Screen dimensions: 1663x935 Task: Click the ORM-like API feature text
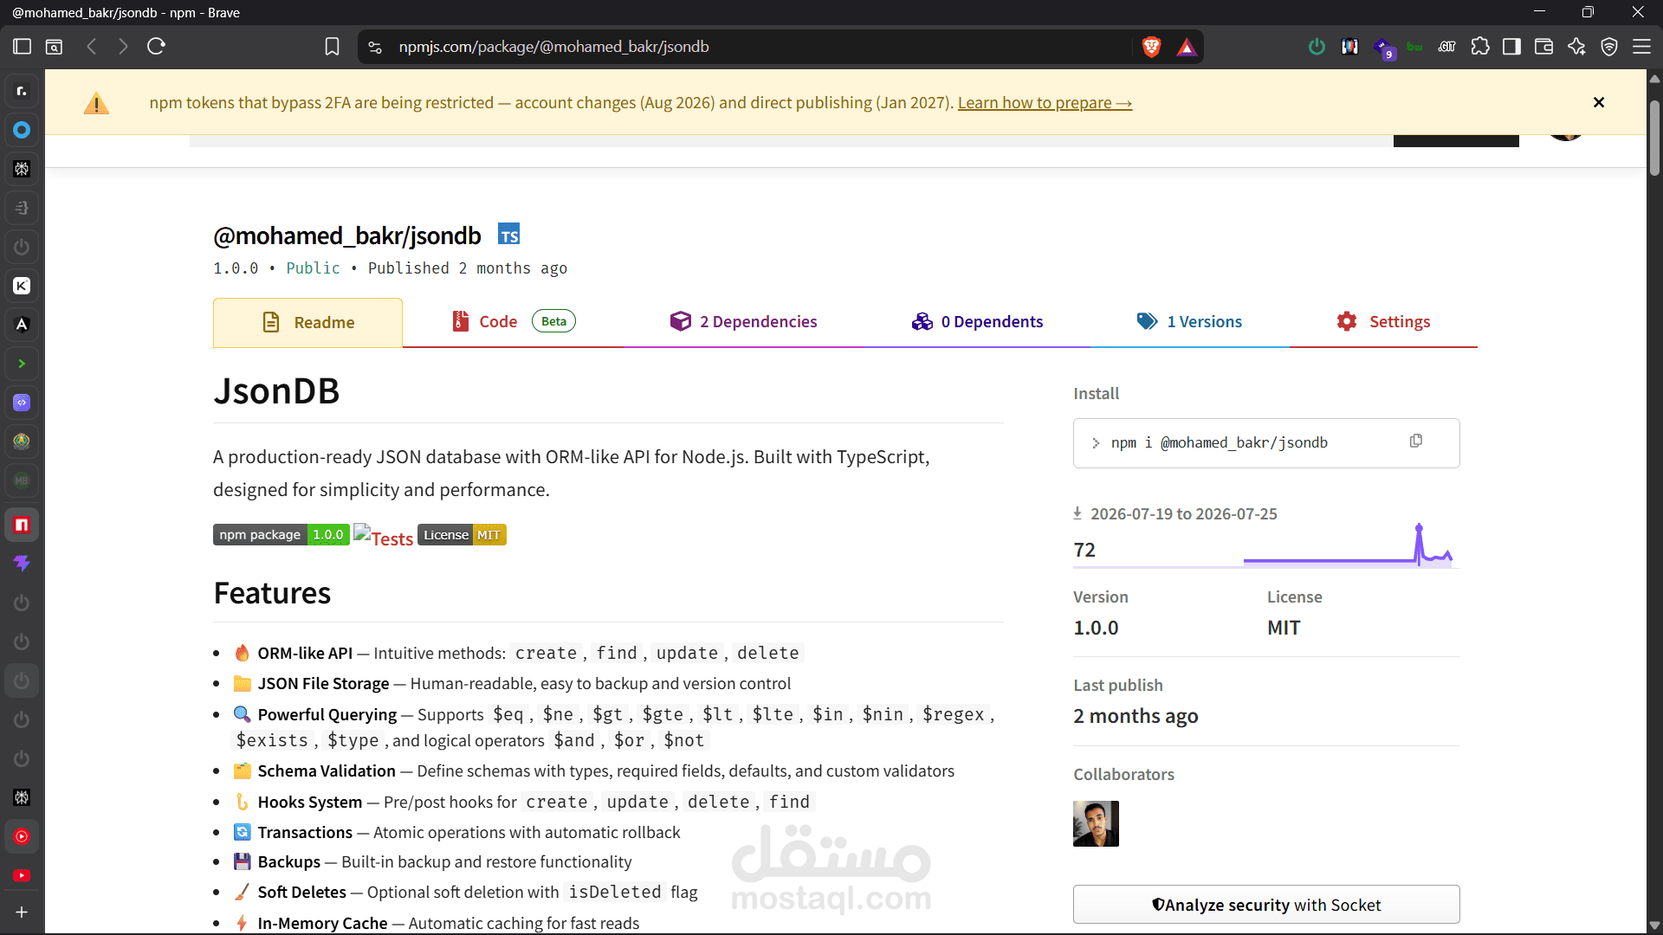(305, 653)
